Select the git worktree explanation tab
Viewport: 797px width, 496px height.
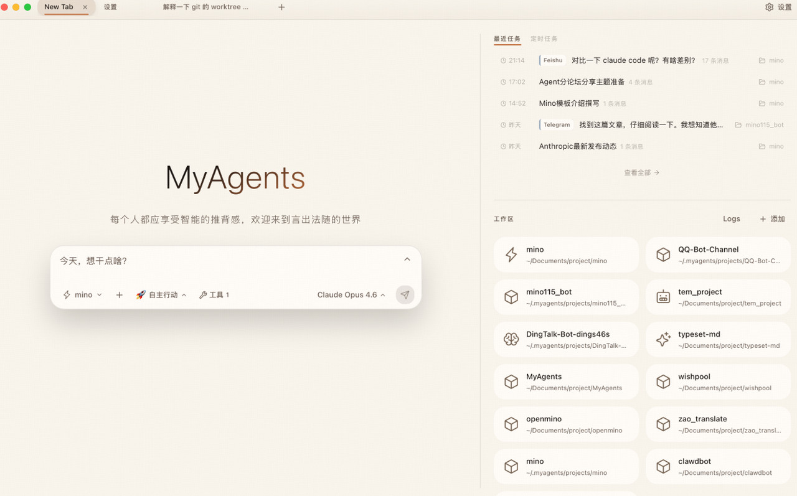pos(205,7)
